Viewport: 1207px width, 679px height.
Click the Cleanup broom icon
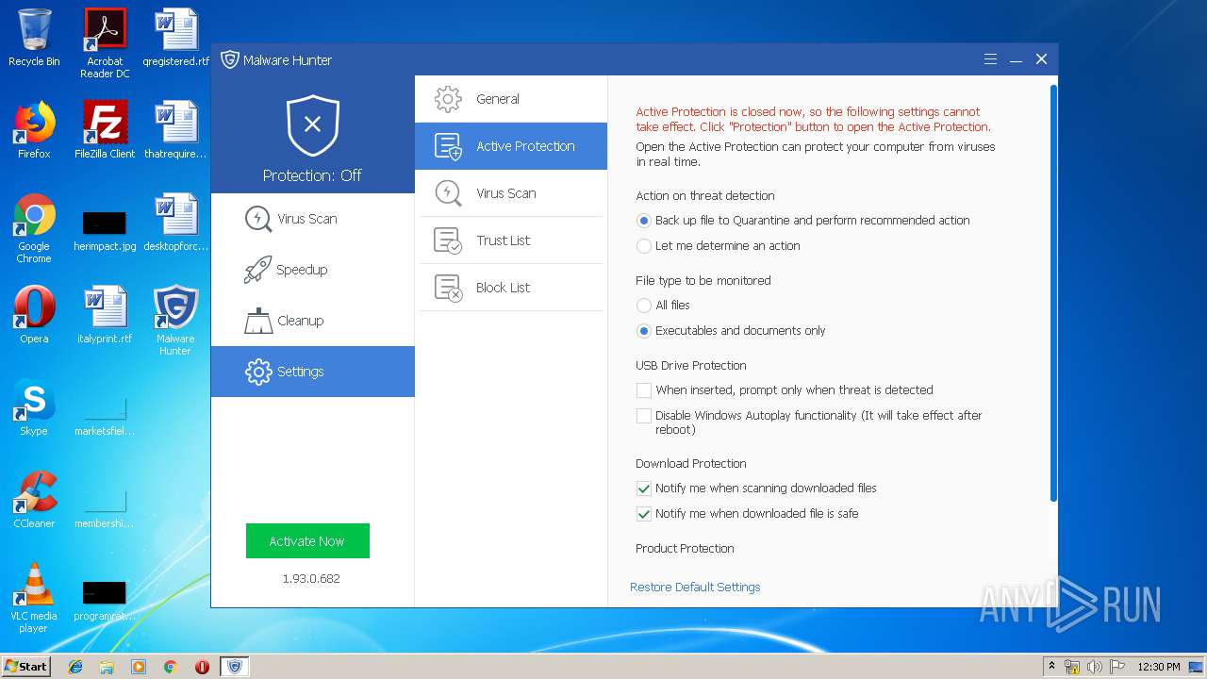tap(258, 321)
